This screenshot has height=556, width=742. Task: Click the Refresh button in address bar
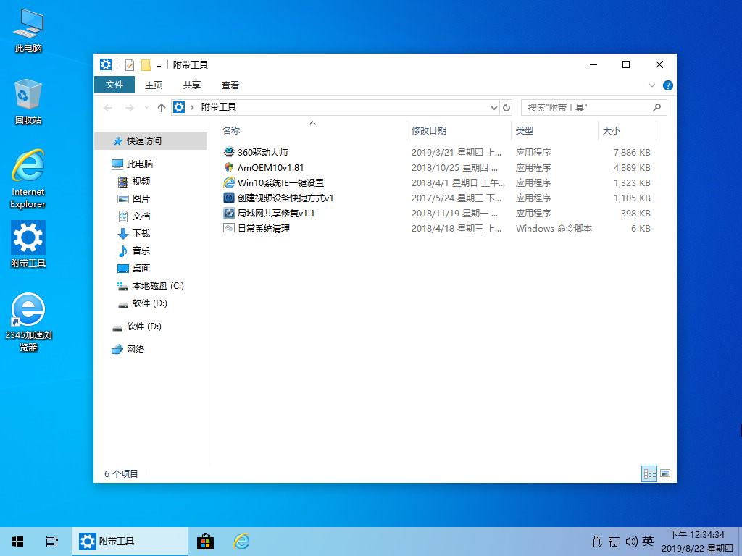pyautogui.click(x=507, y=107)
